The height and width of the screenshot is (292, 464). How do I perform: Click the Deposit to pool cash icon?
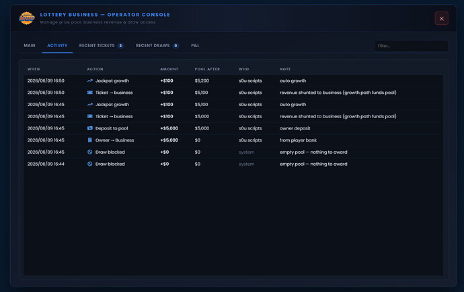coord(90,128)
